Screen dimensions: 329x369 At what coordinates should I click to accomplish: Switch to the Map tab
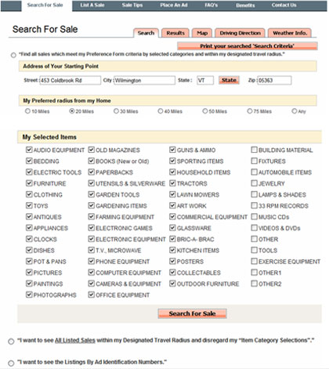pos(202,33)
